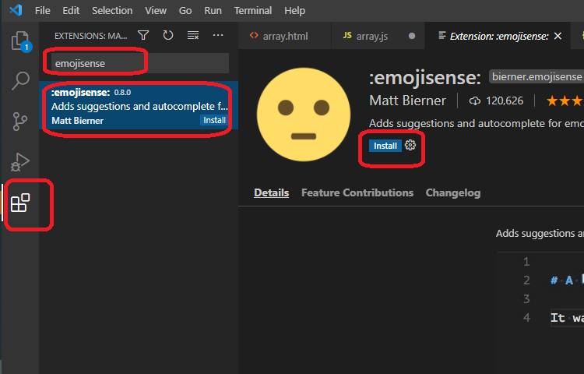Click the blue Install button on details page

coord(385,146)
